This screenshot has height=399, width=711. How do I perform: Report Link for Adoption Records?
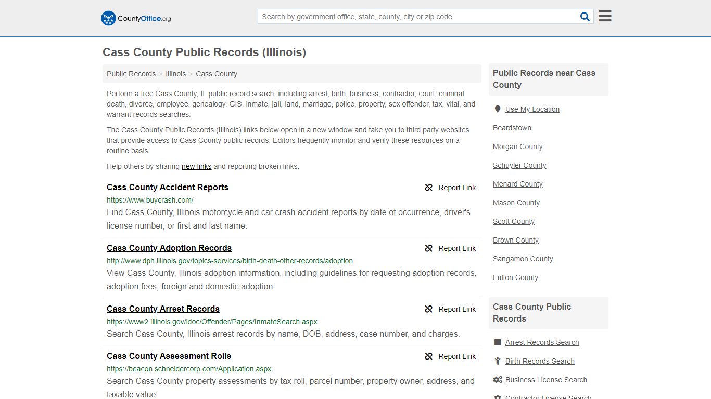coord(457,248)
